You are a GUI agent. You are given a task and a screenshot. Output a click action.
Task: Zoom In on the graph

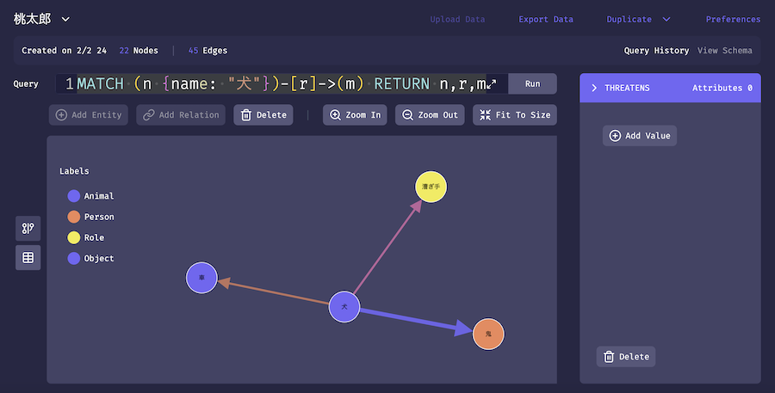(x=355, y=115)
